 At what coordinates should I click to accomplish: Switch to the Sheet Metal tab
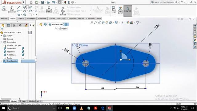click(31, 18)
